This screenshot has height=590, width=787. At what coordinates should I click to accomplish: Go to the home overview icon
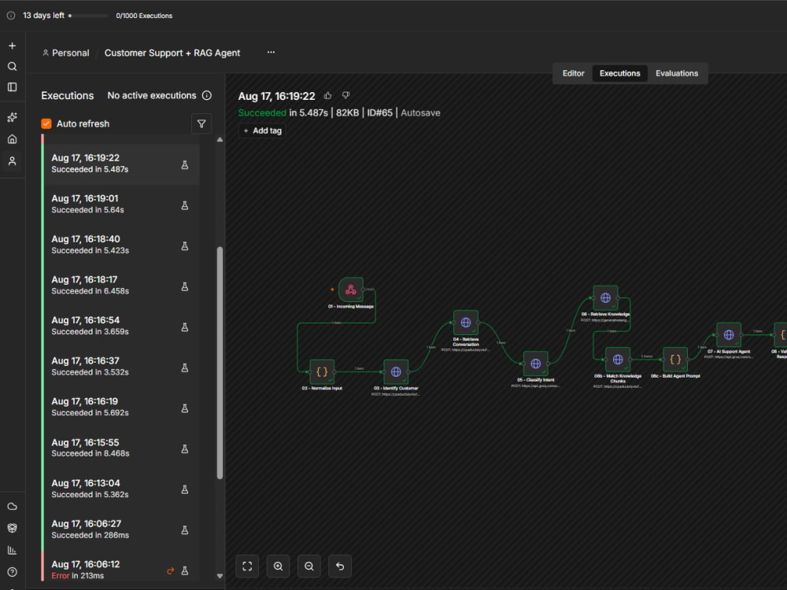[x=12, y=139]
